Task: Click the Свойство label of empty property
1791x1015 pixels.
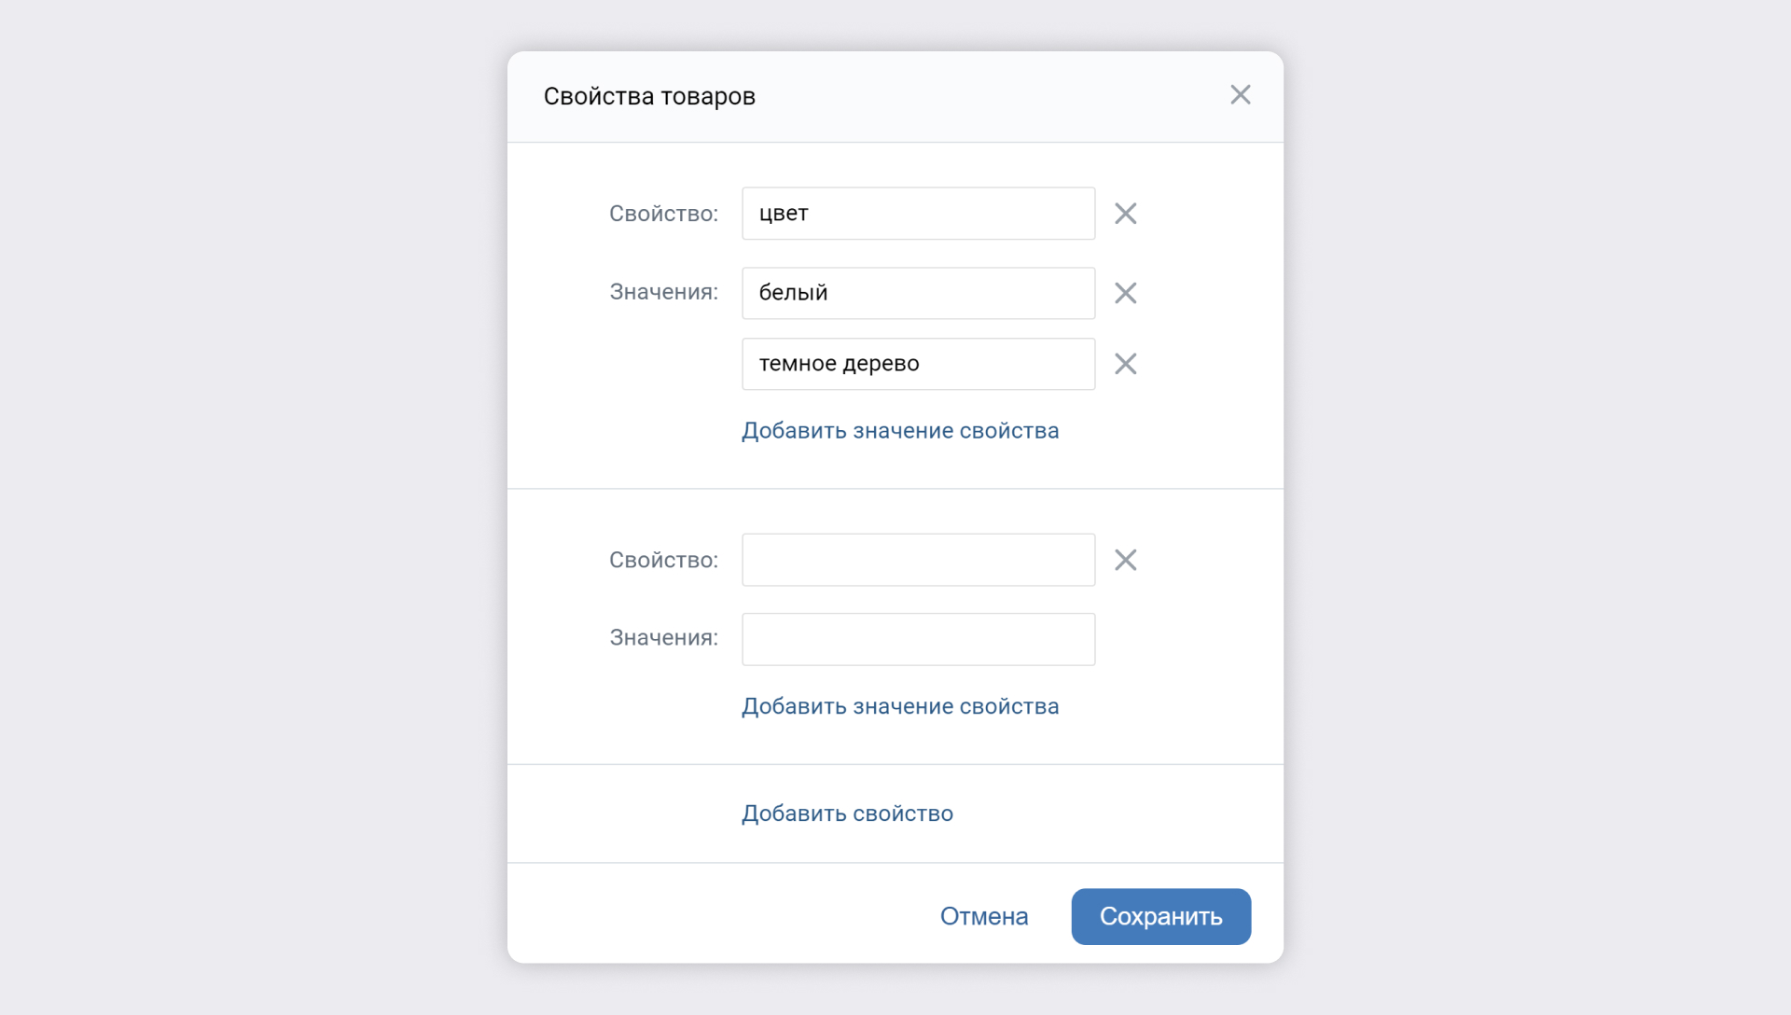Action: (x=663, y=560)
